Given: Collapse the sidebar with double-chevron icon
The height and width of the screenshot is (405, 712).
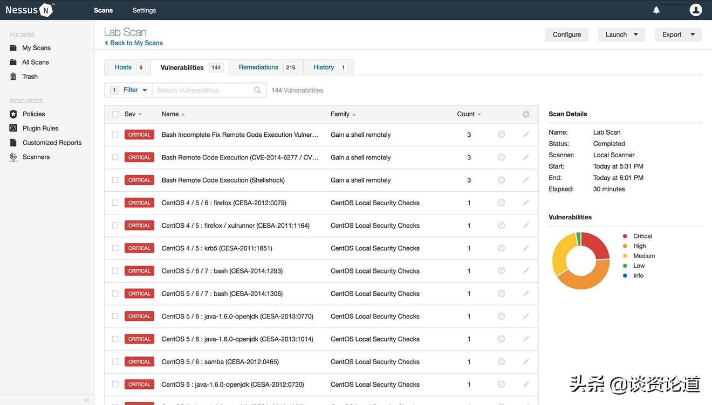Looking at the screenshot, I should tap(86, 400).
